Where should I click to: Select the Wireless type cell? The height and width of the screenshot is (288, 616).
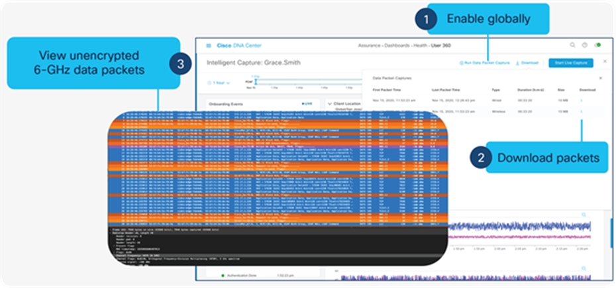tap(497, 112)
